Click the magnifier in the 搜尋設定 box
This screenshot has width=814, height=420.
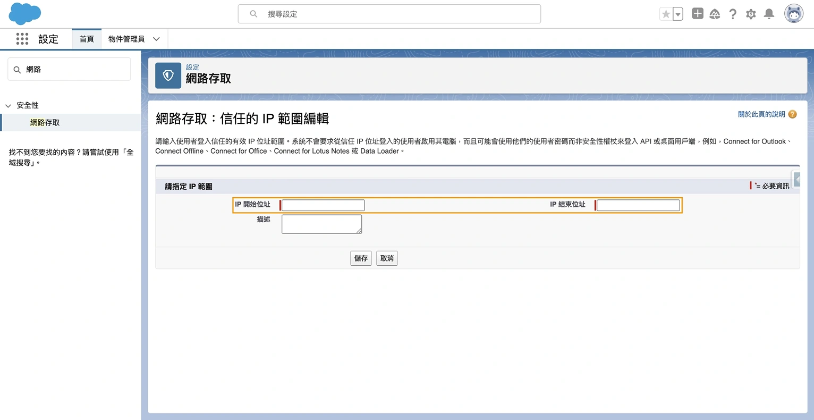pos(253,13)
